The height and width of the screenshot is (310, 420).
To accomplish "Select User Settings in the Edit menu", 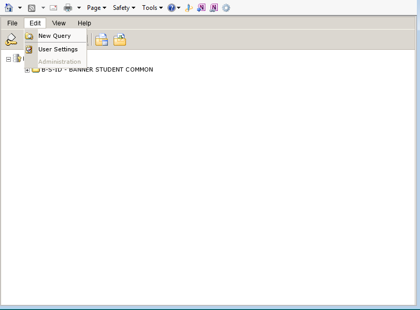I will (x=58, y=49).
